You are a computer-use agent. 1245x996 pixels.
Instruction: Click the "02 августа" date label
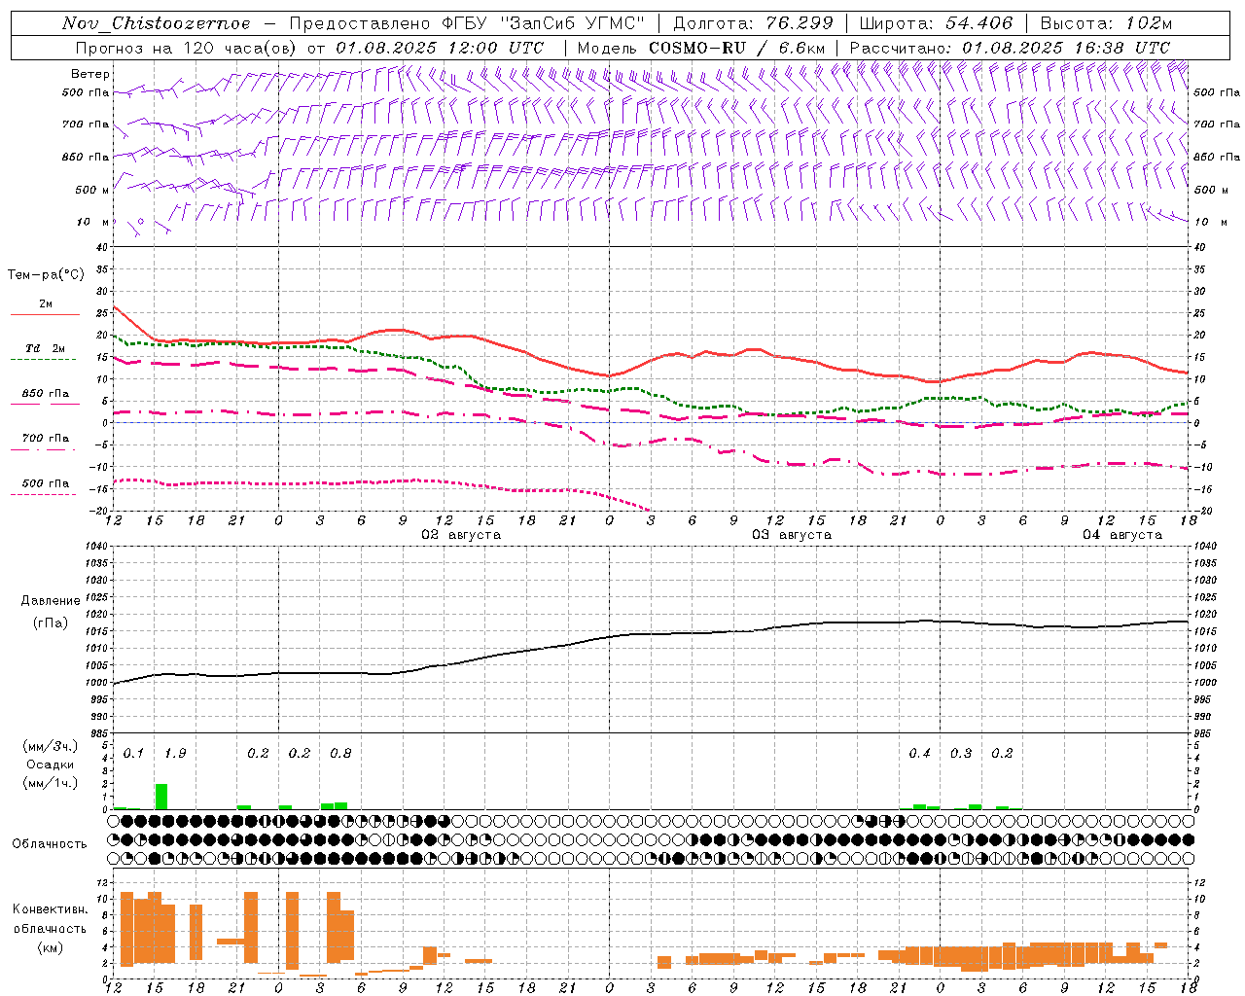pyautogui.click(x=460, y=535)
